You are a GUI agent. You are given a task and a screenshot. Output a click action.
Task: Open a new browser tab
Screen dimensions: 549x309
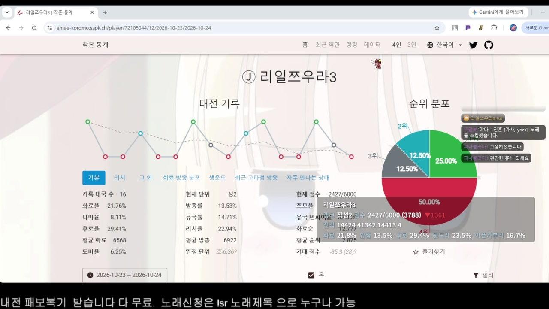pyautogui.click(x=105, y=12)
